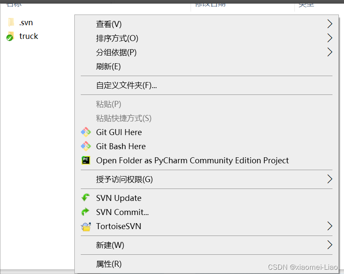Expand the 查看(V) submenu arrow
Viewport: 344px width, 274px height.
[x=329, y=24]
